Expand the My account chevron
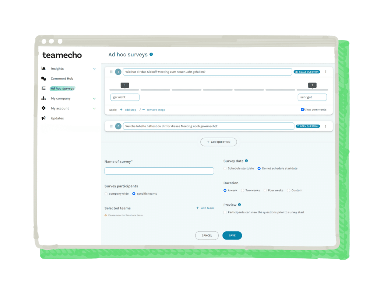 coord(94,108)
